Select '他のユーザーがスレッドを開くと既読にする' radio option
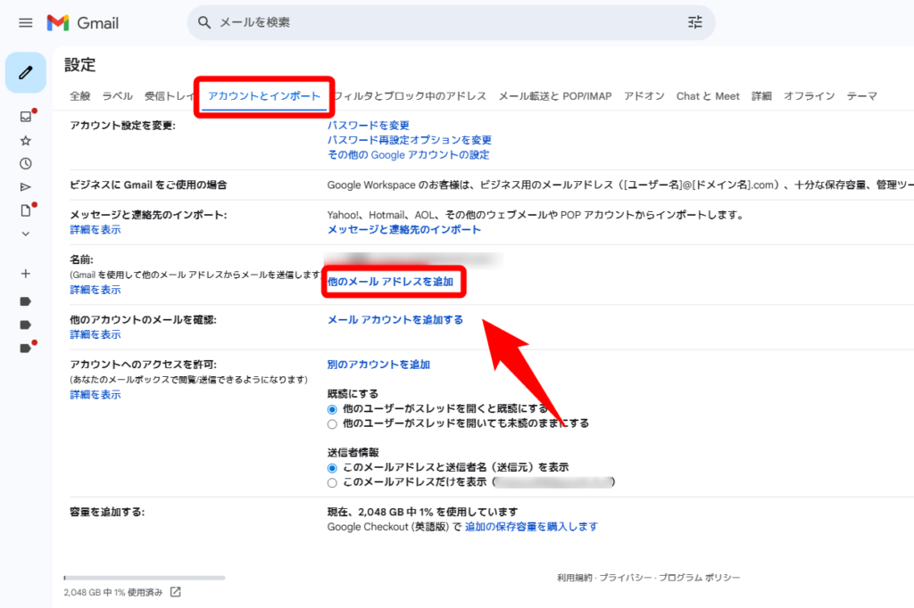Viewport: 914px width, 608px height. coord(333,408)
